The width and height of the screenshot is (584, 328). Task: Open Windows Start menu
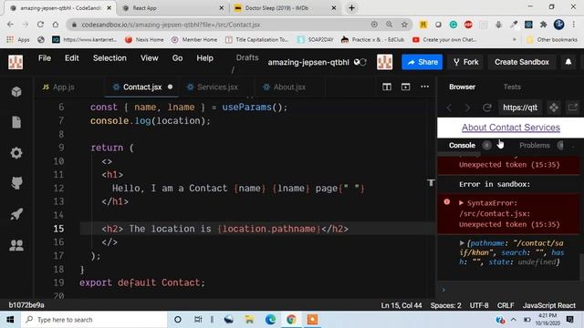point(10,320)
